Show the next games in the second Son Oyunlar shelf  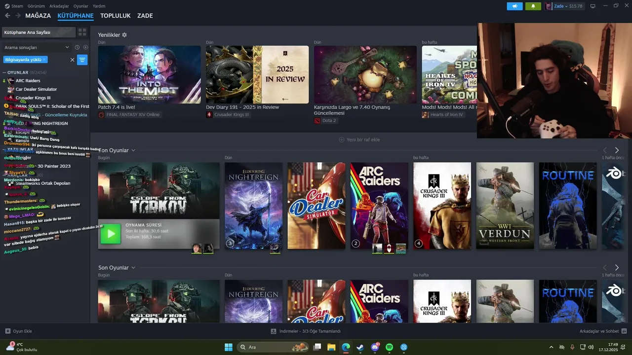pyautogui.click(x=617, y=268)
